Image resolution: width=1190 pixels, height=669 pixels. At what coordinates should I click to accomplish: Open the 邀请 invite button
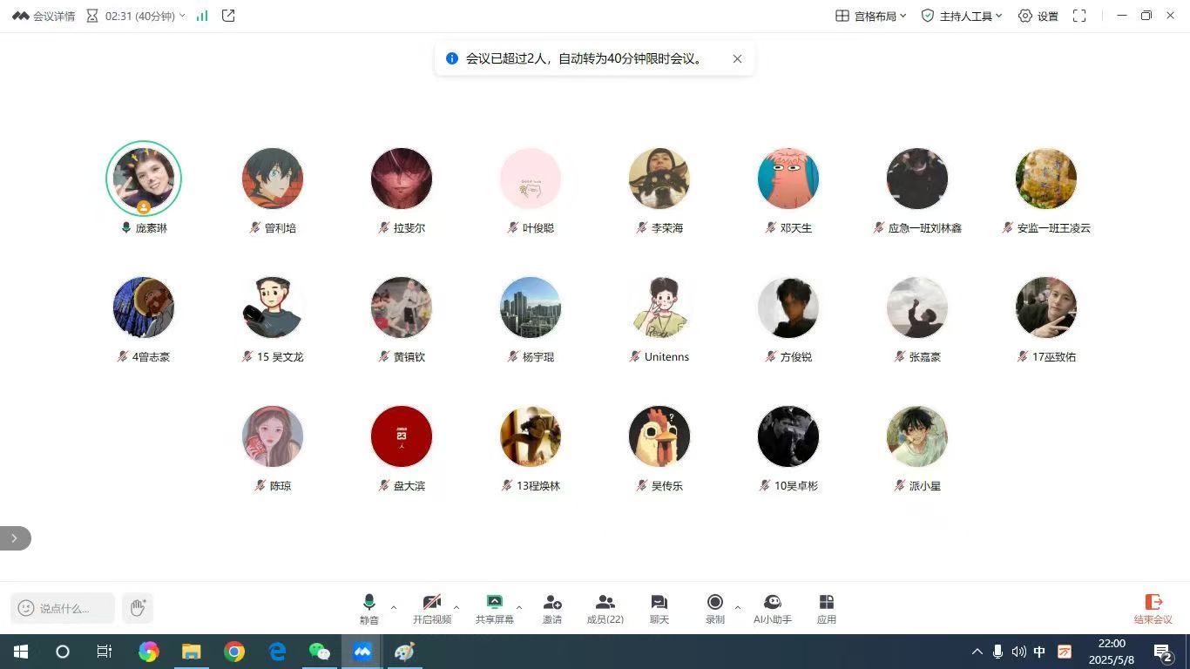[552, 609]
